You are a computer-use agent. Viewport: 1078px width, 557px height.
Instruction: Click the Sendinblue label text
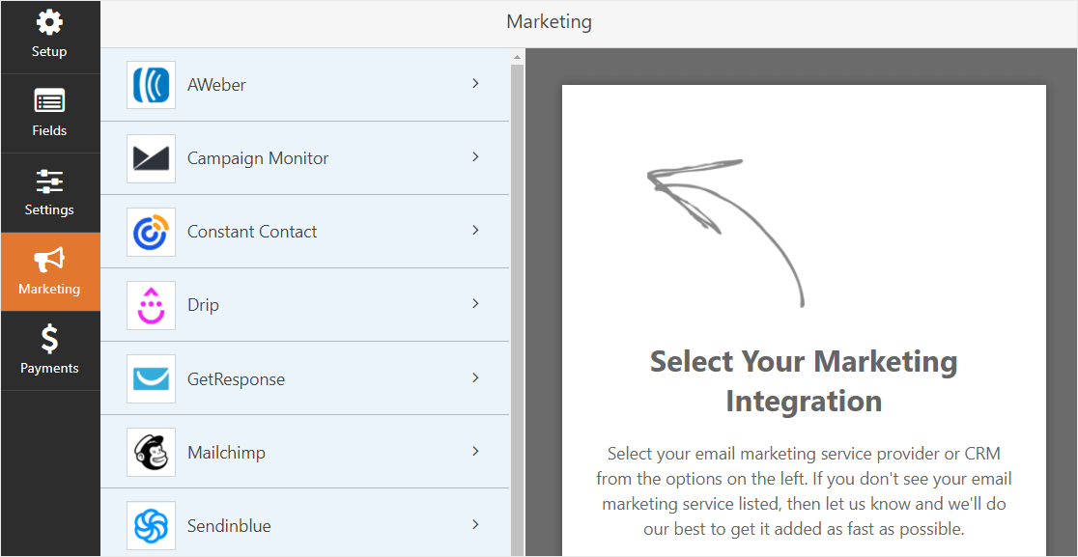coord(229,526)
